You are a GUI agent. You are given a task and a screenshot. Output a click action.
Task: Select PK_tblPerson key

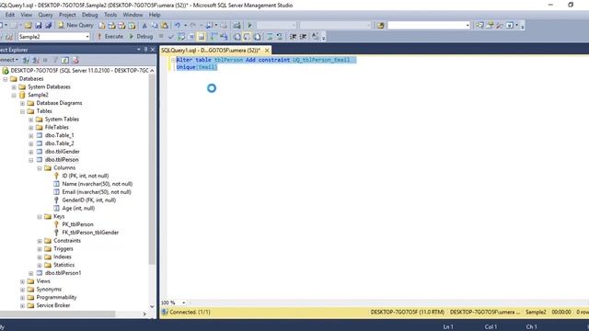(x=77, y=224)
